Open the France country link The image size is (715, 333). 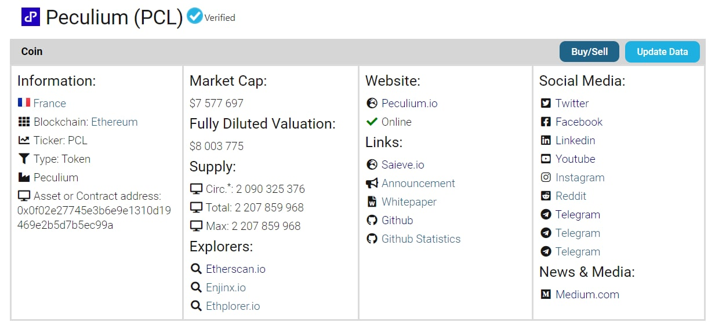pos(49,103)
